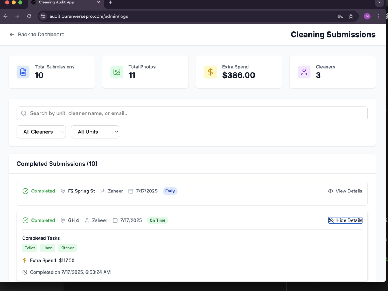This screenshot has width=388, height=291.
Task: Click Completed check icon on GH 4
Action: pos(25,220)
